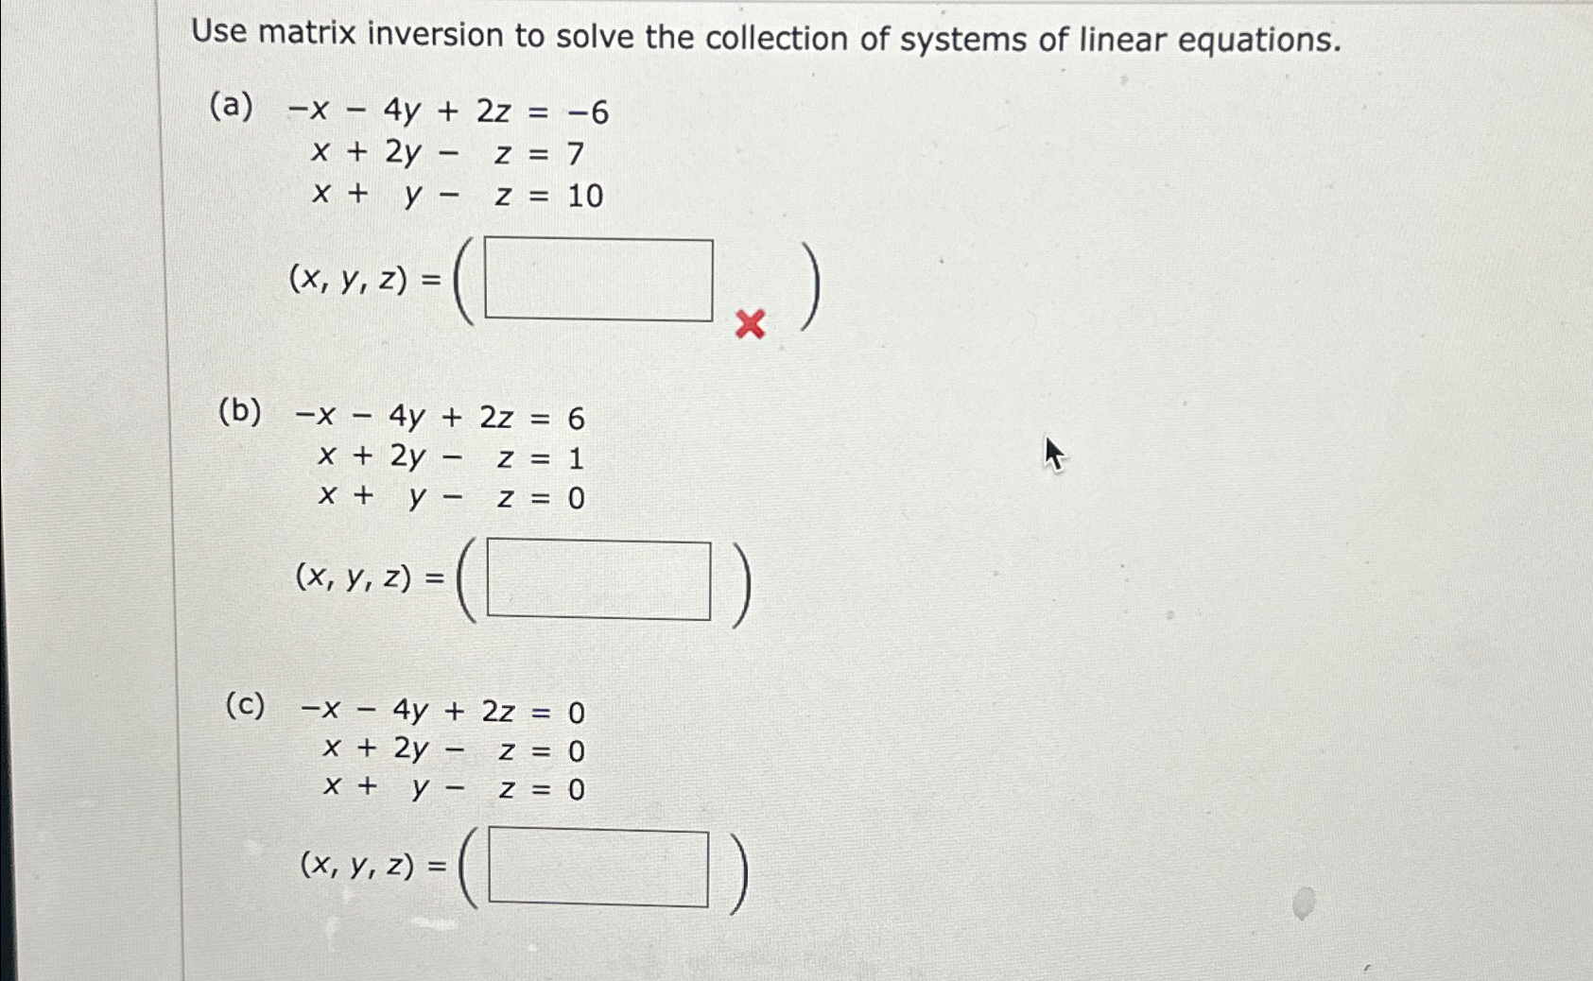Select the equation x + 2y - z = 1
The height and width of the screenshot is (981, 1593).
coord(451,457)
